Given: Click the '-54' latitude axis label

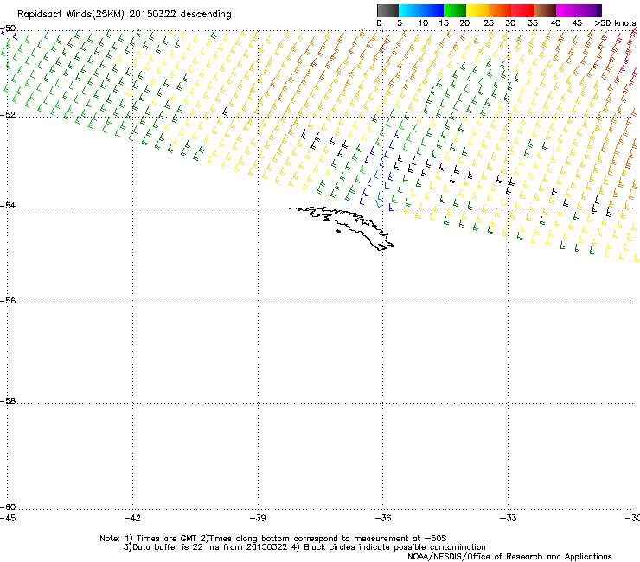Looking at the screenshot, I should tap(8, 206).
